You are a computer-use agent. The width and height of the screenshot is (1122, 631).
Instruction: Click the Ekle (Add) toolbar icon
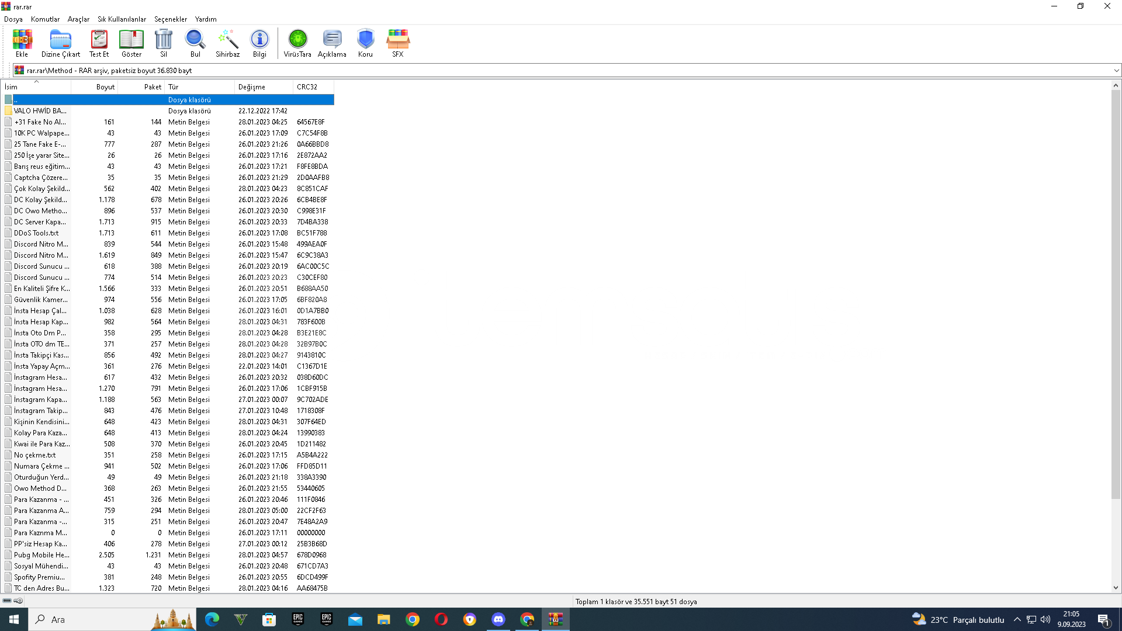tap(22, 43)
